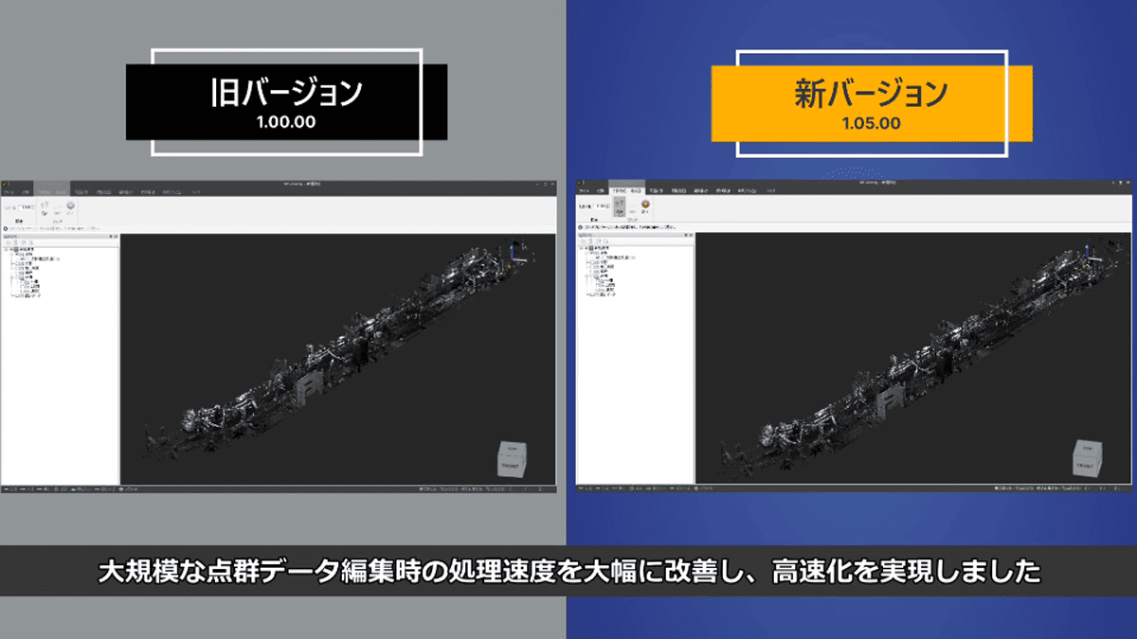Collapse root node of new version's tree
The width and height of the screenshot is (1137, 639).
pos(582,250)
